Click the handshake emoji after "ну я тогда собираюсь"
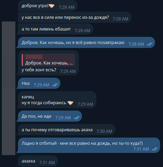Viewport: 163px width, 167px height. (x=70, y=103)
